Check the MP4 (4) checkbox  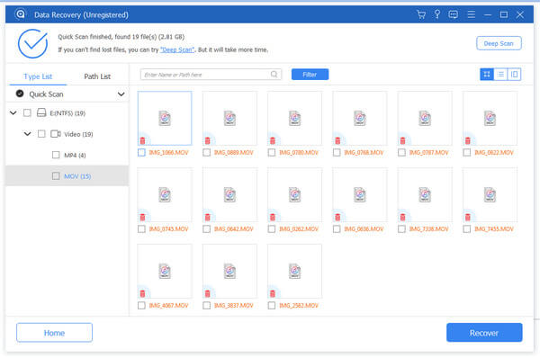[x=56, y=155]
